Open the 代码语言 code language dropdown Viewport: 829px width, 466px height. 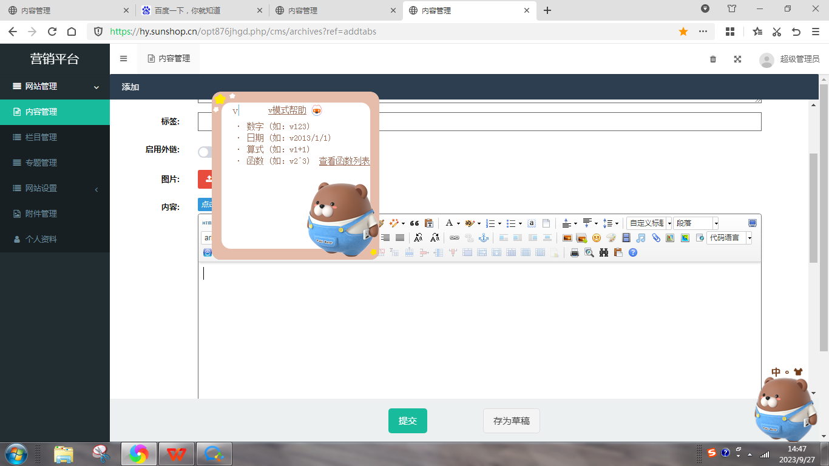click(728, 238)
